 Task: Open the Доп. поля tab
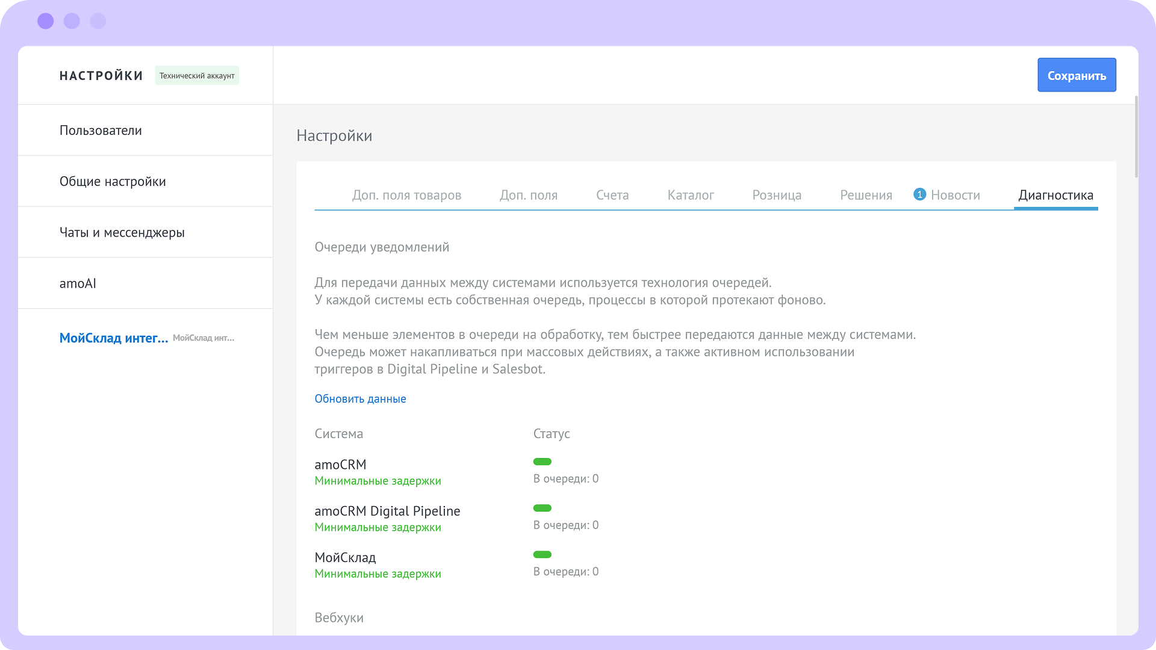(x=528, y=195)
